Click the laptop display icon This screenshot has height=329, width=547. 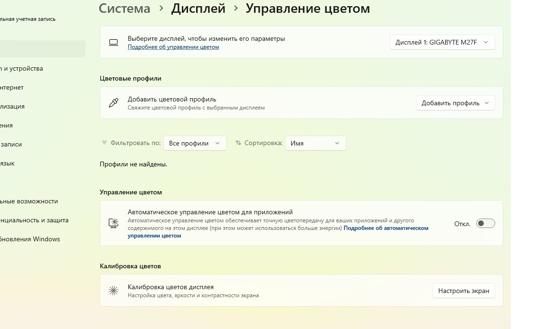(x=113, y=43)
